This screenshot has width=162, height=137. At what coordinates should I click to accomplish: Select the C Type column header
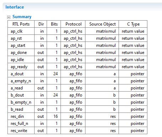pyautogui.click(x=133, y=24)
